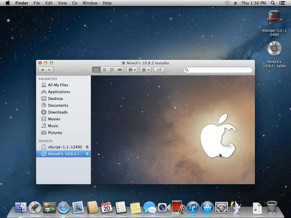Select nScript-1.1-12495 top hat desktop icon
This screenshot has height=218, width=291.
tap(274, 17)
